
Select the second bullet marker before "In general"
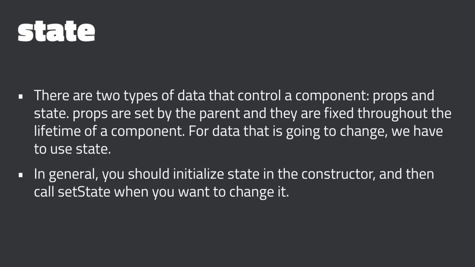point(20,175)
